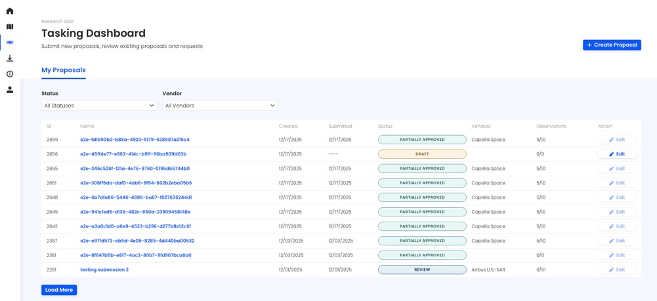
Task: Click 12/01/2025 Created date cell
Action: point(290,270)
